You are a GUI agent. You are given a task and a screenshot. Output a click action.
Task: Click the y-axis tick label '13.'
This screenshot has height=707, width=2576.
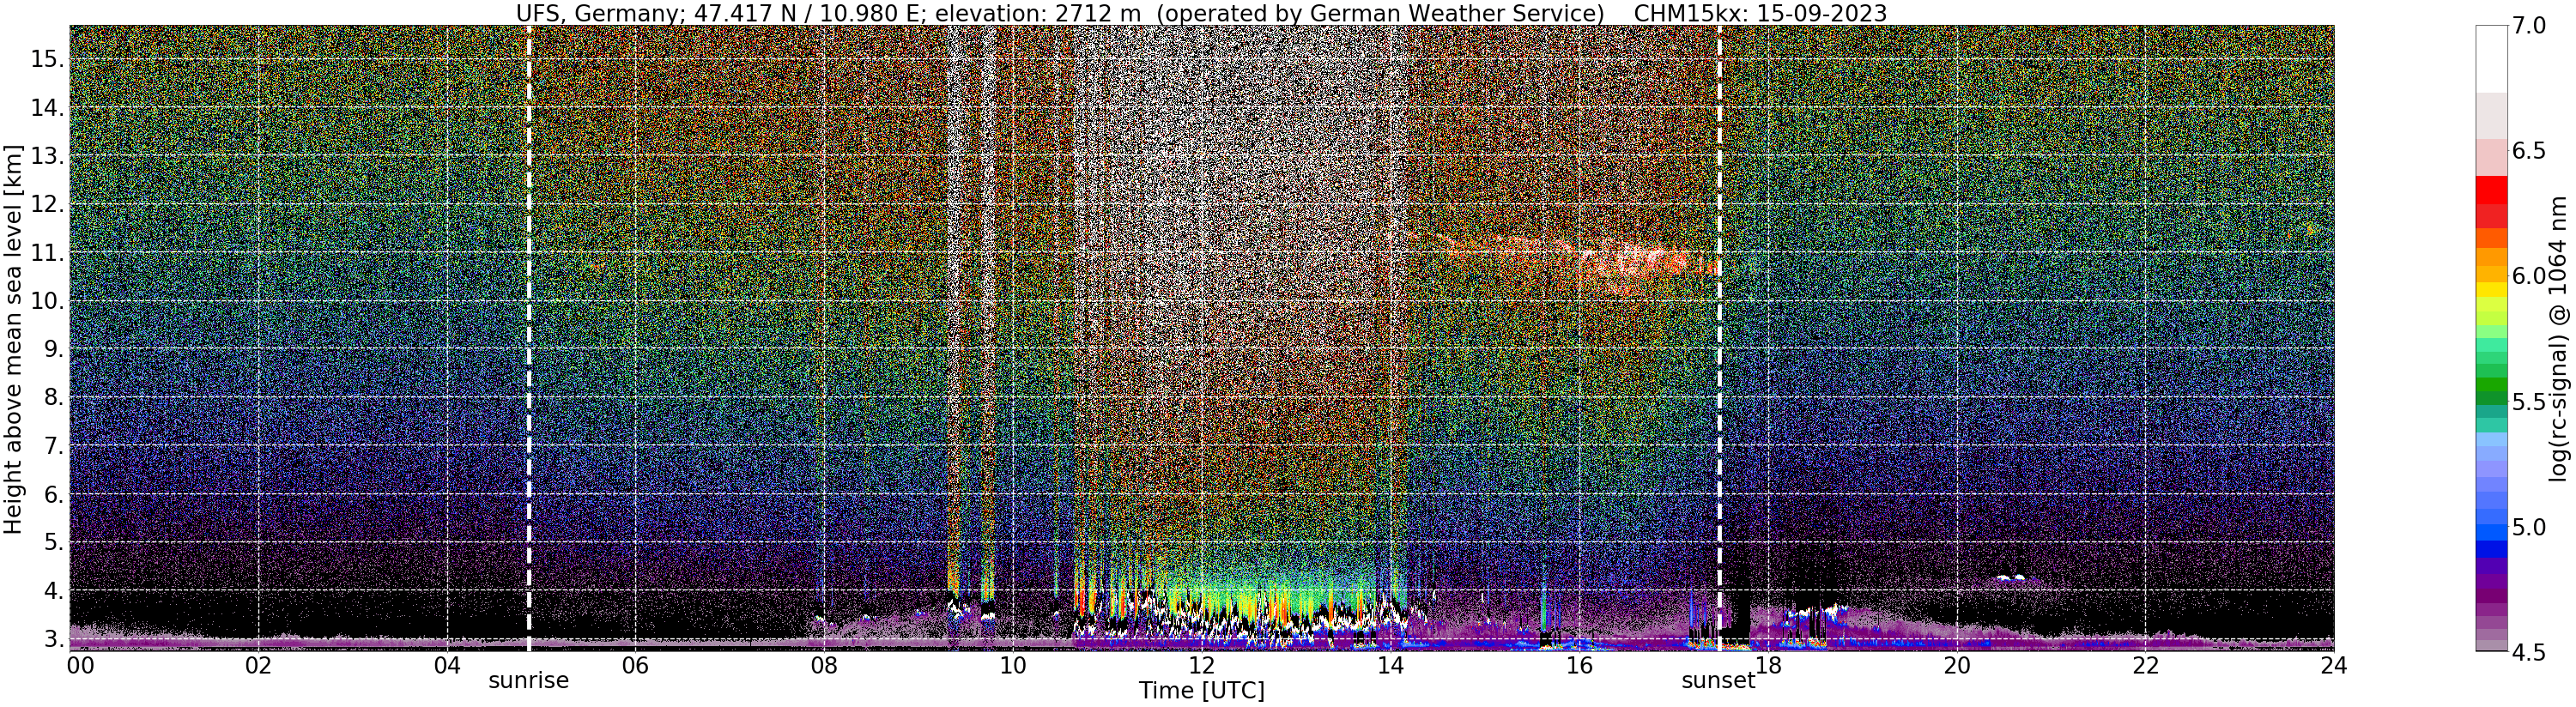47,157
